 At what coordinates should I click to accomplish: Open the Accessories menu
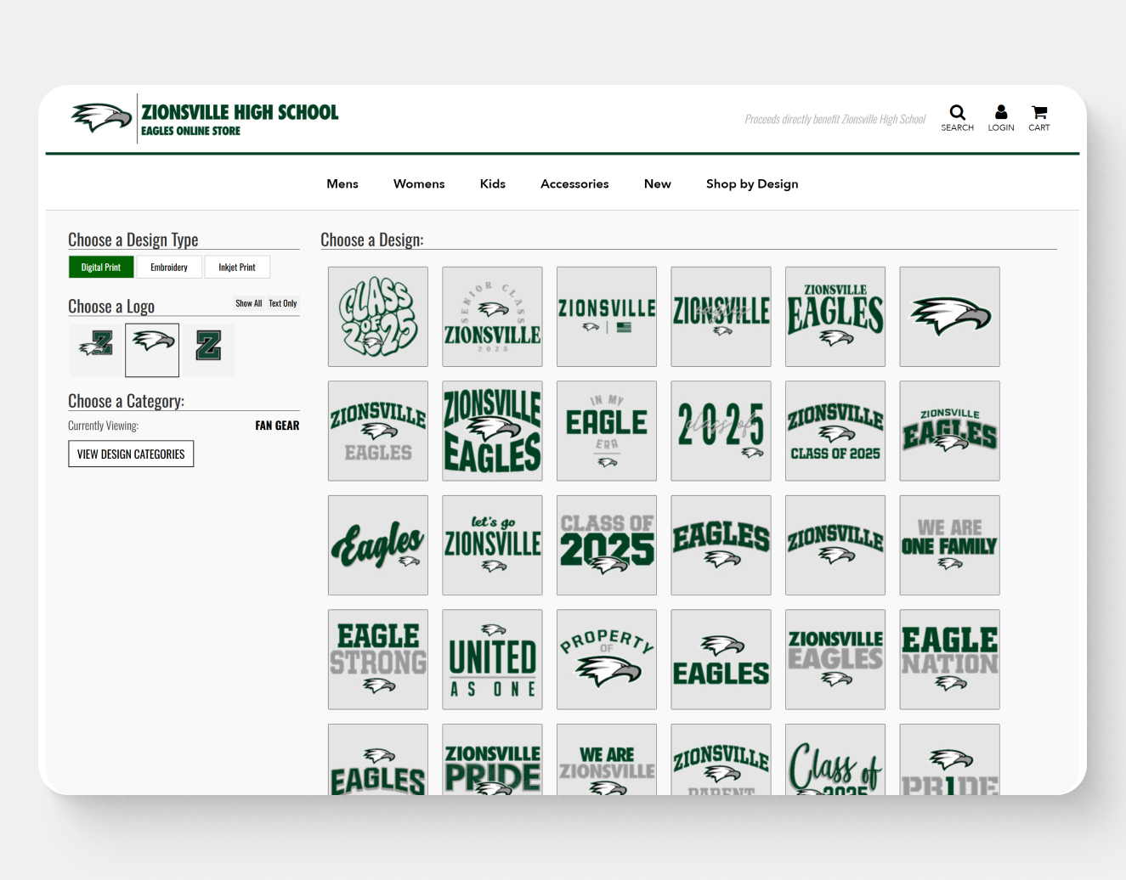pyautogui.click(x=574, y=183)
